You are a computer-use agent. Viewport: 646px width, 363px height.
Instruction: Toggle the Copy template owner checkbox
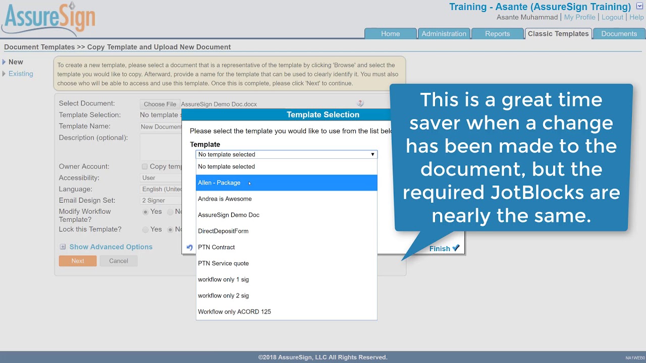coord(145,166)
